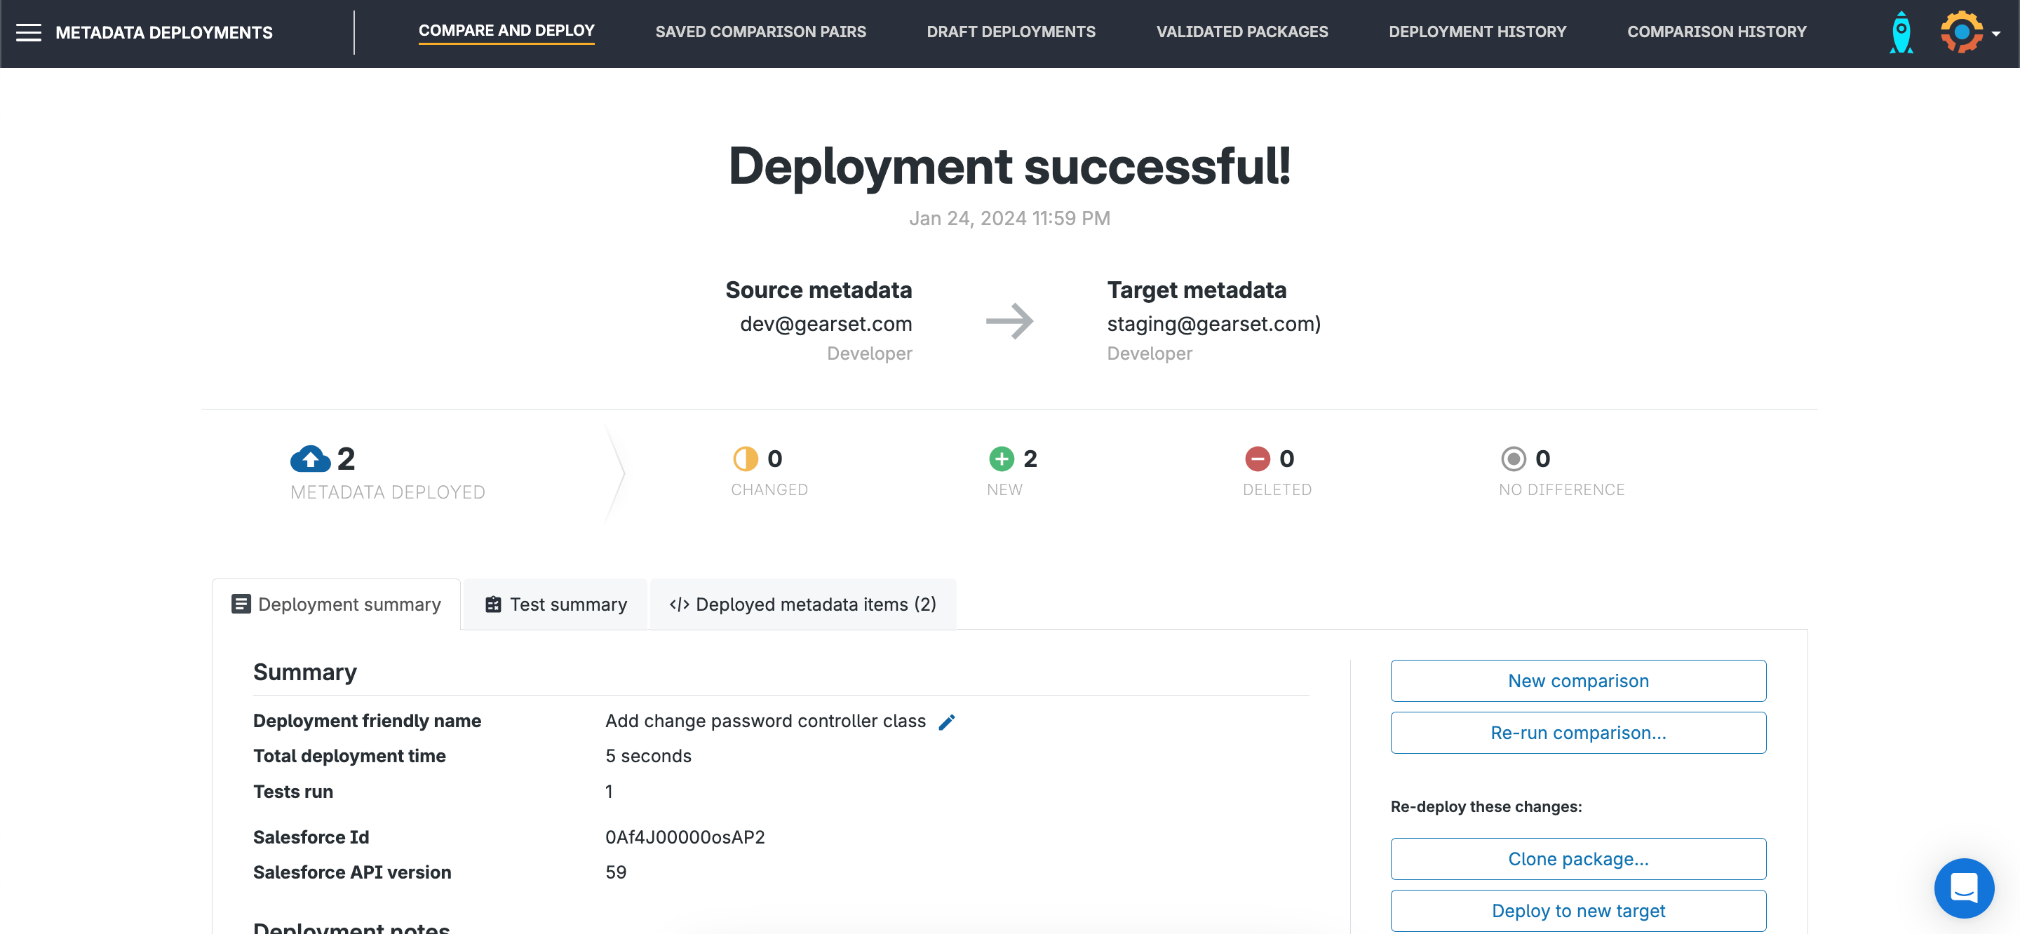Viewport: 2020px width, 934px height.
Task: Edit deployment friendly name pencil icon
Action: click(946, 722)
